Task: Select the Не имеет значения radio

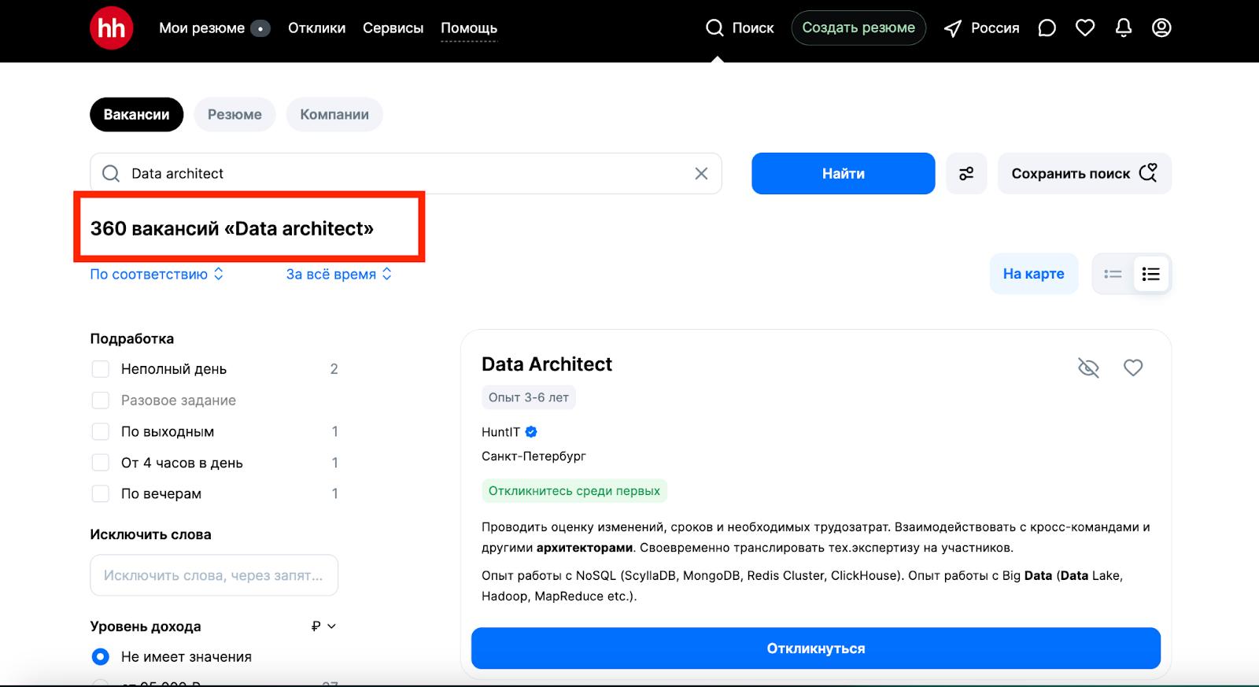Action: 101,656
